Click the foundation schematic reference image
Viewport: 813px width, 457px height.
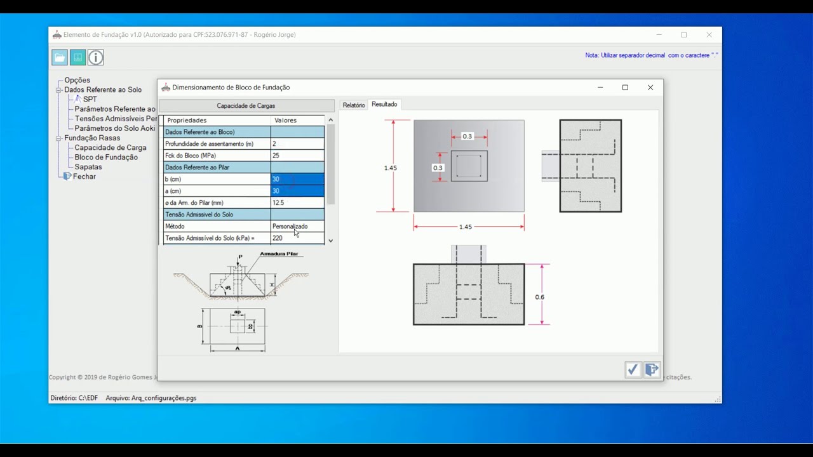(x=241, y=302)
